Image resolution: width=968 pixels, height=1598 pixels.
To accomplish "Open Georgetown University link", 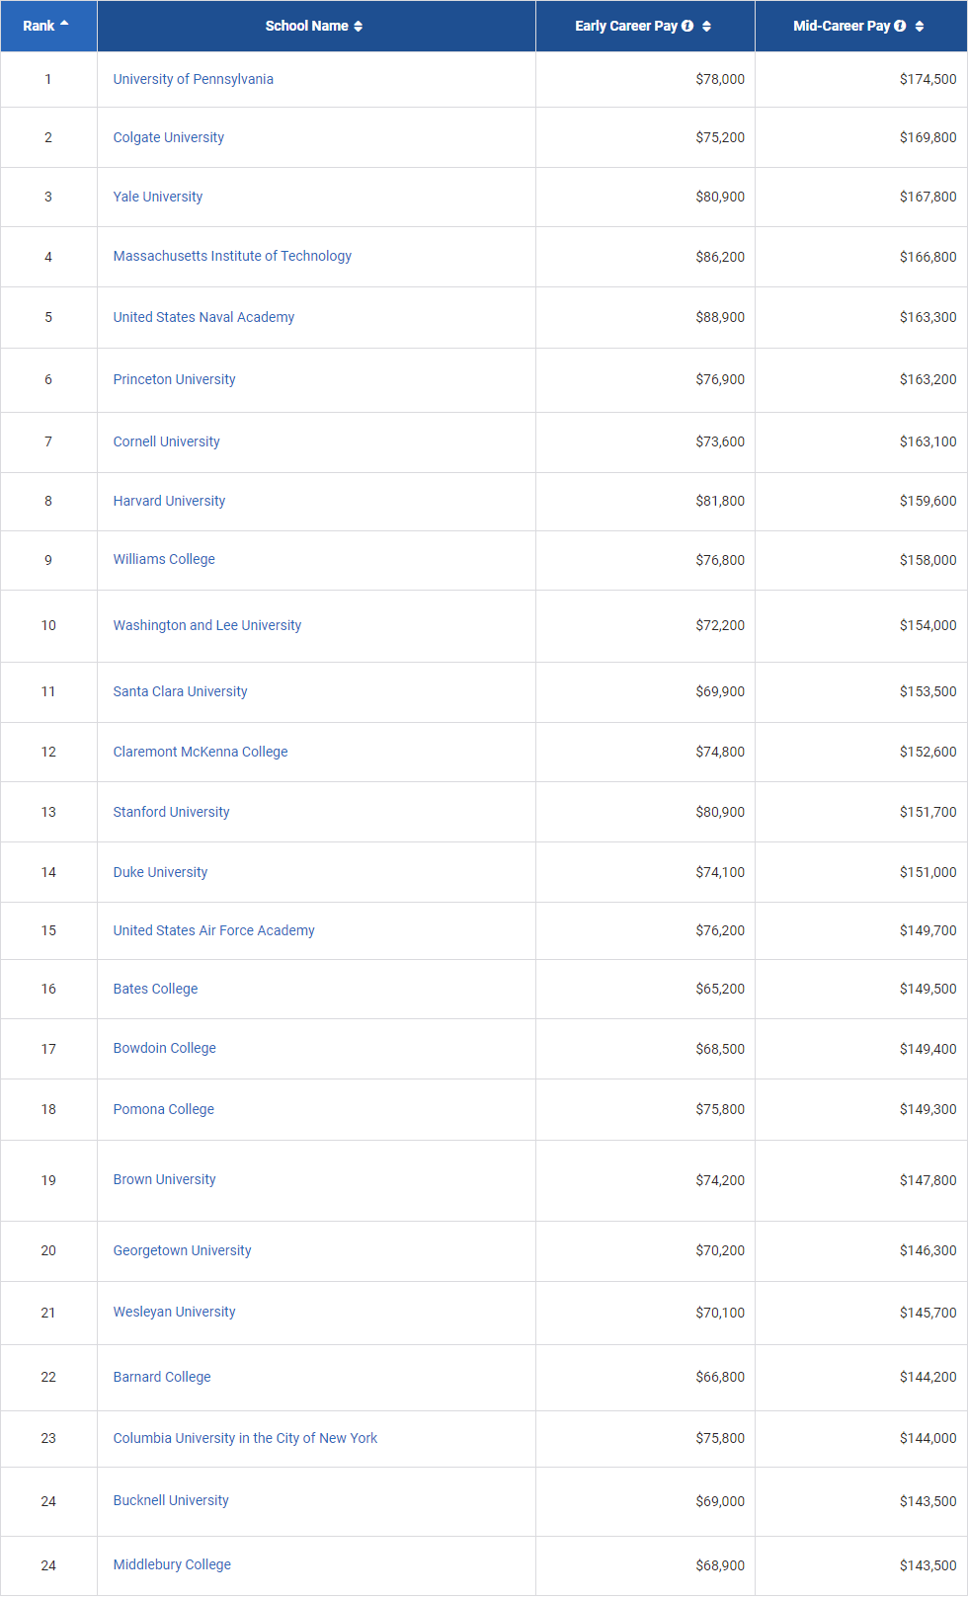I will [x=183, y=1250].
